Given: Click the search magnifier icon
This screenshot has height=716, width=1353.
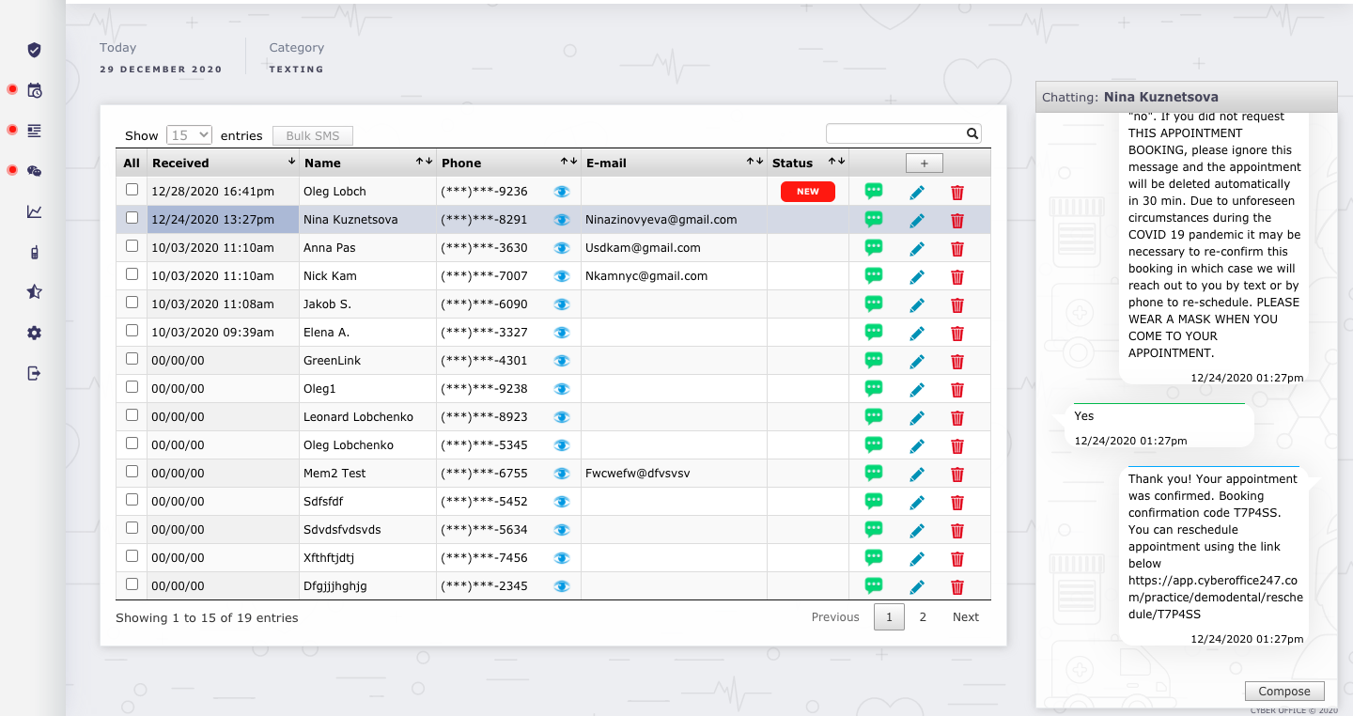Looking at the screenshot, I should [972, 133].
